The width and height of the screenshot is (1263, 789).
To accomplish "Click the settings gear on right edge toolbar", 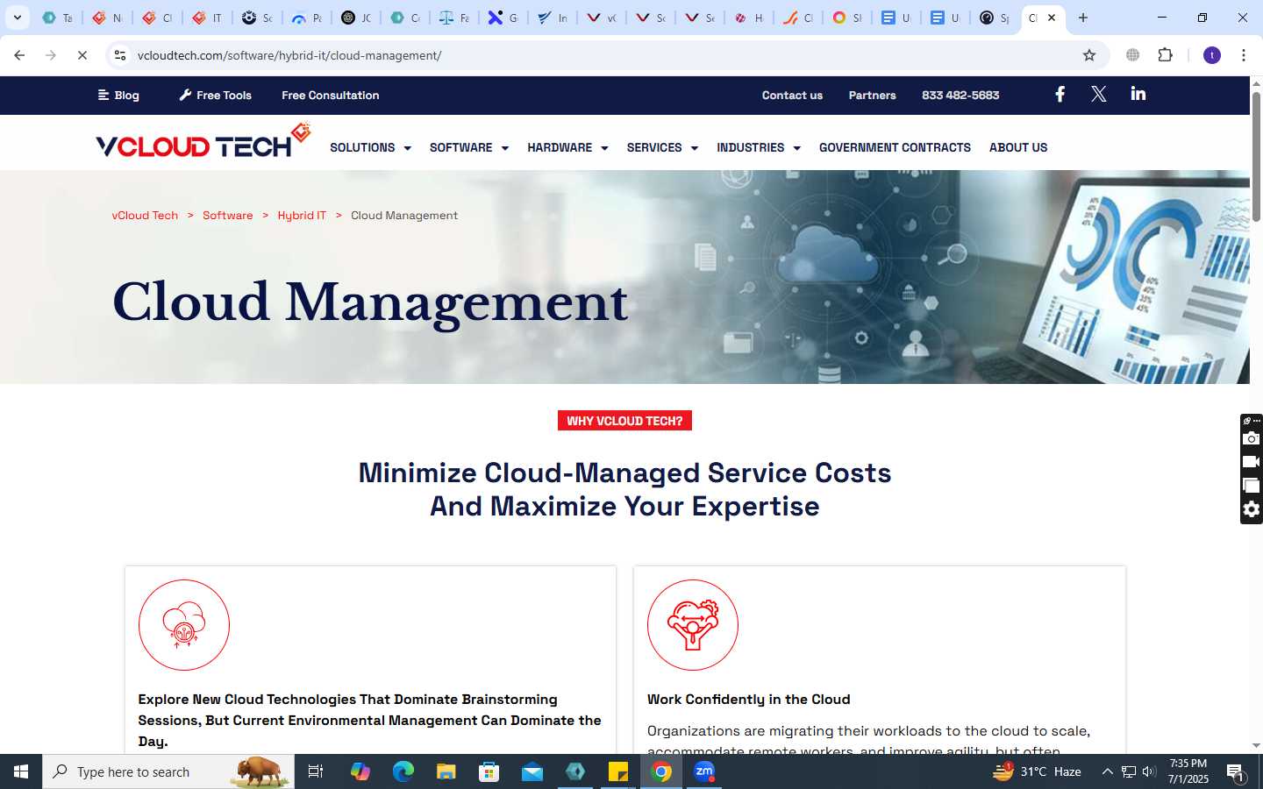I will [1252, 509].
